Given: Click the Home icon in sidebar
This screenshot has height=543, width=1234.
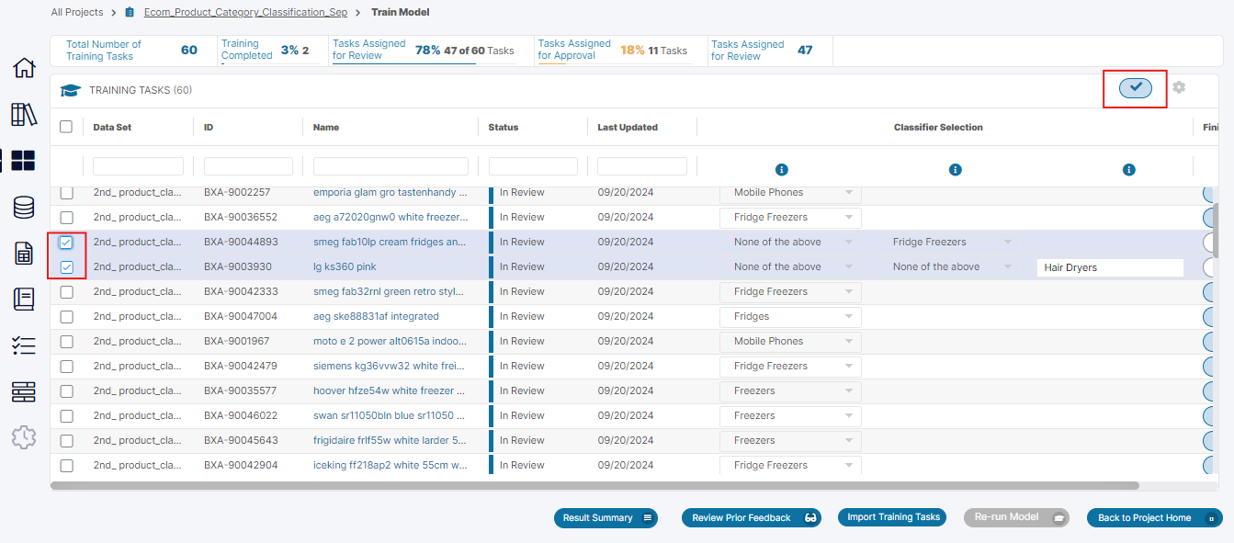Looking at the screenshot, I should tap(24, 69).
